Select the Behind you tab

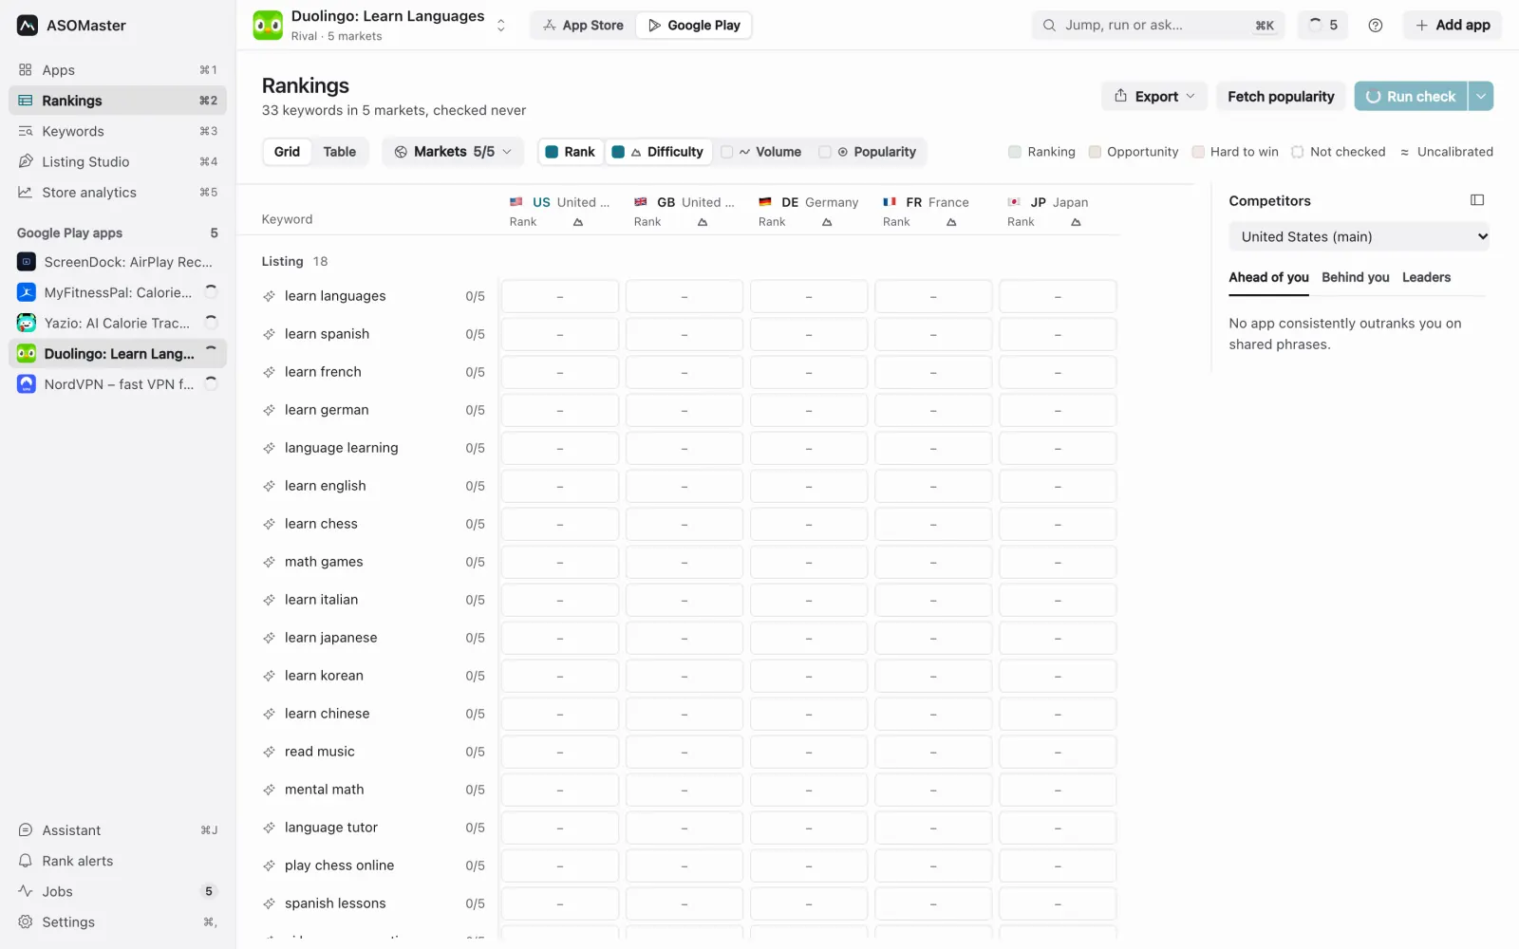(1355, 277)
